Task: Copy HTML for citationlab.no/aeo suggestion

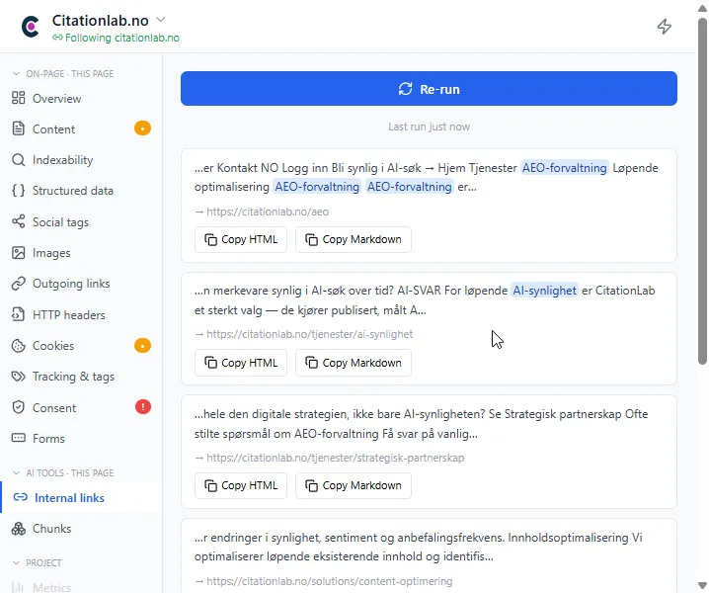Action: pos(241,239)
